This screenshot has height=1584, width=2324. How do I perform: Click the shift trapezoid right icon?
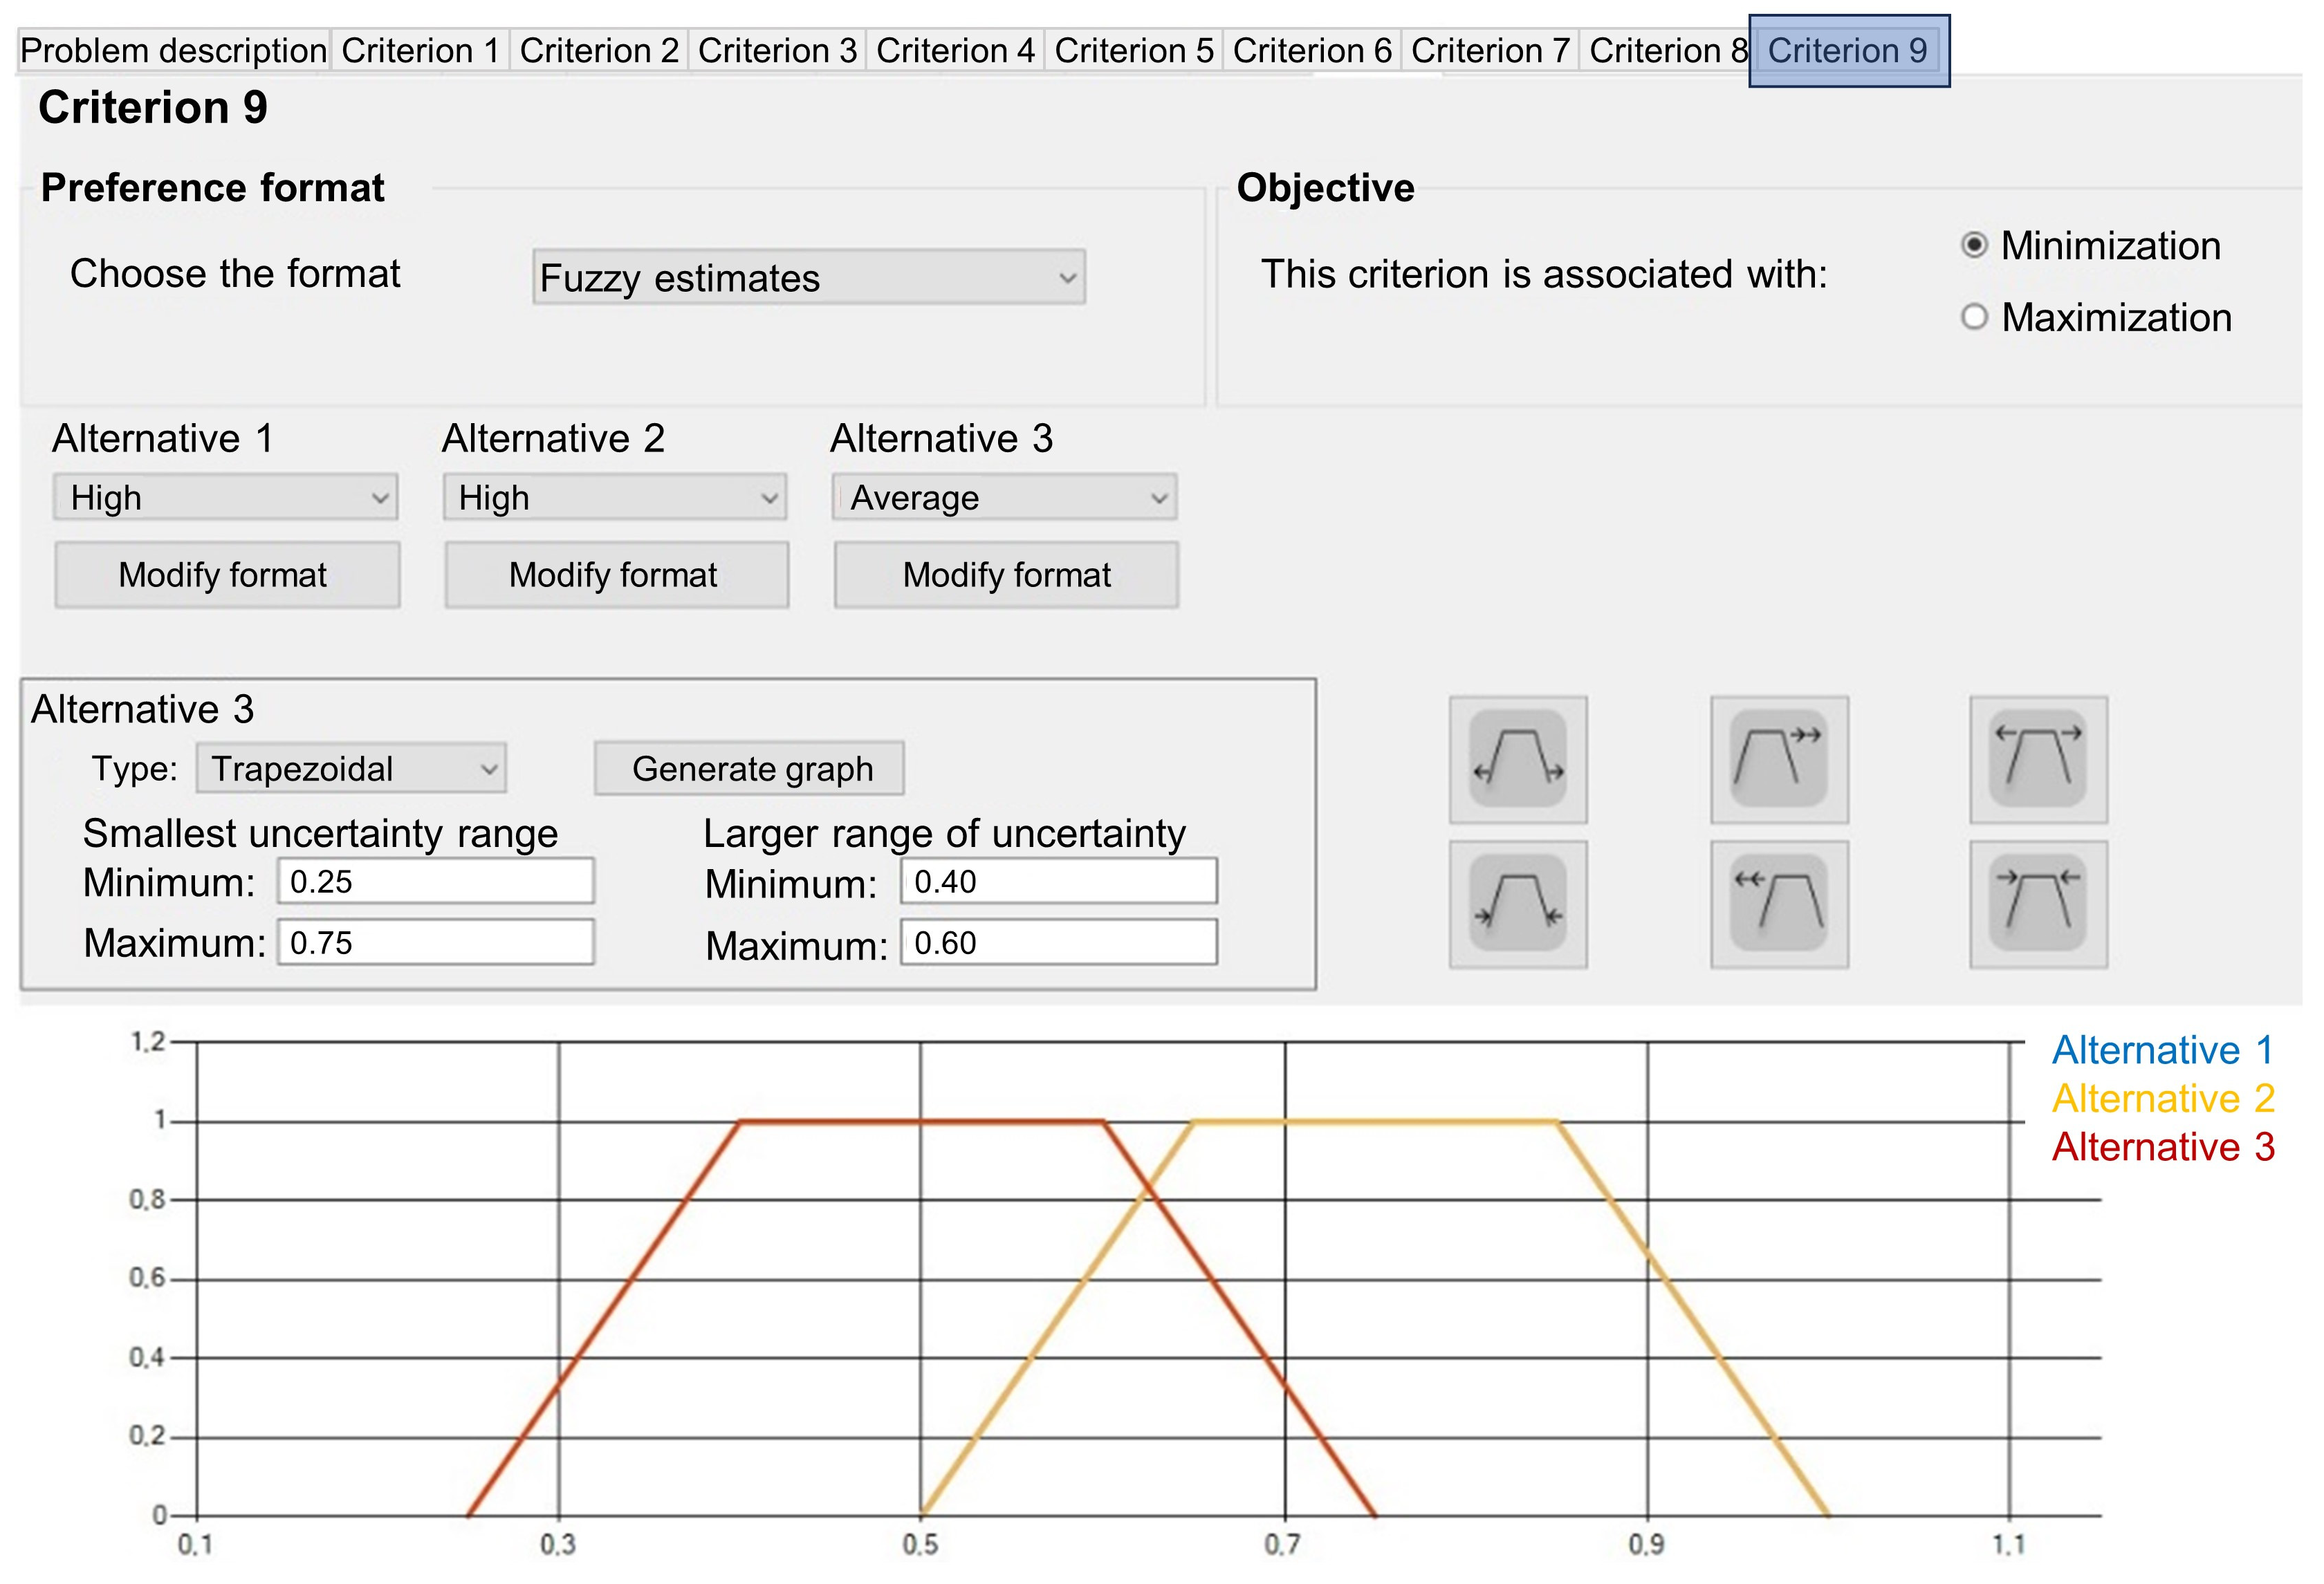[x=1779, y=760]
